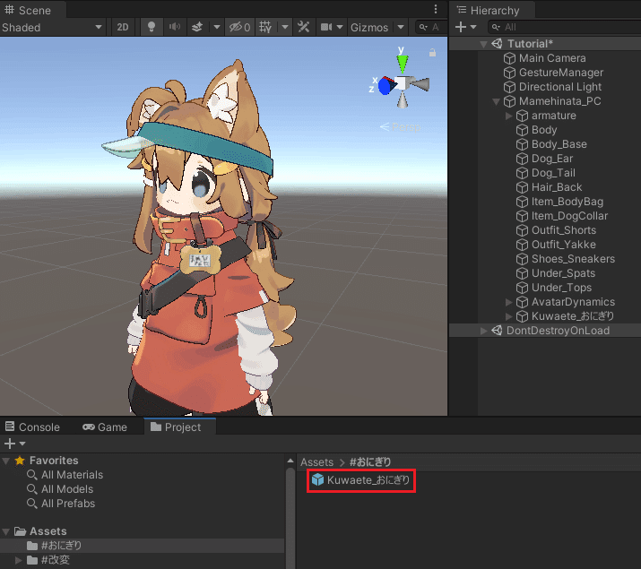Select Dog_Tail object

[x=553, y=173]
